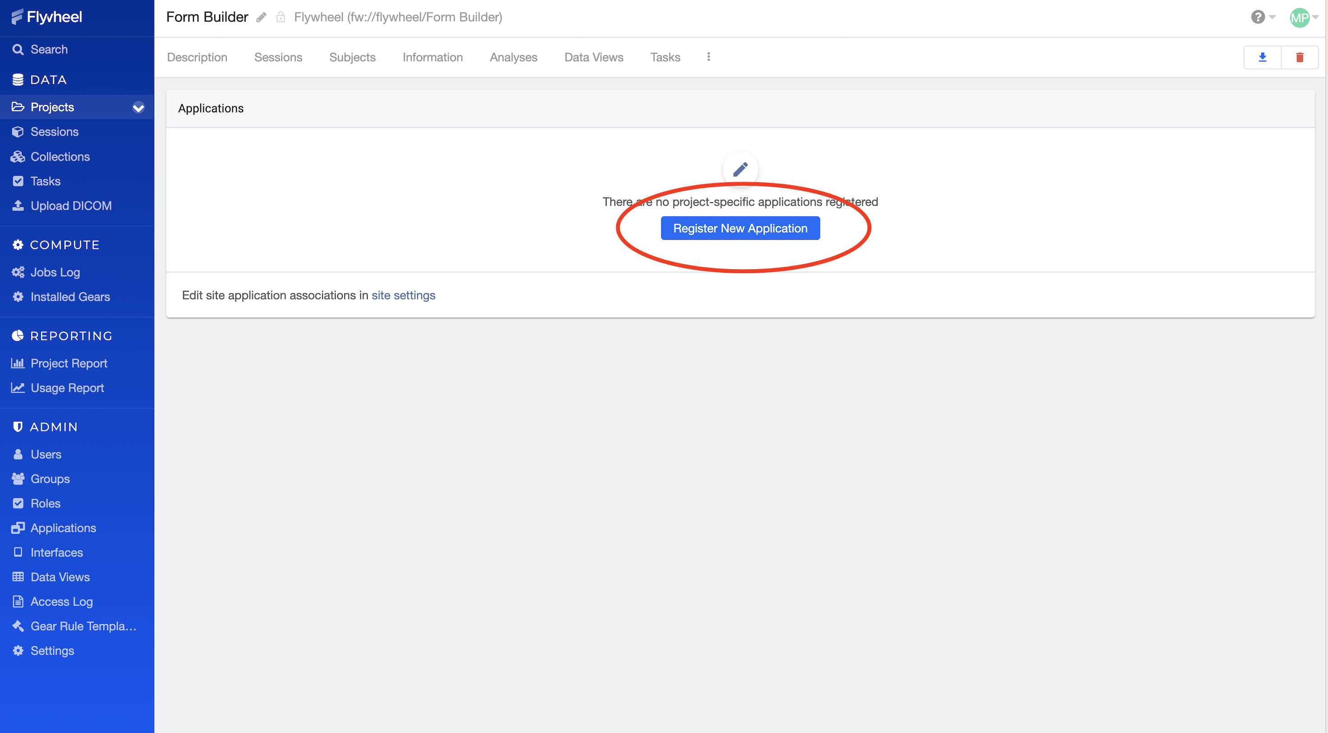Image resolution: width=1328 pixels, height=733 pixels.
Task: Switch to the Sessions tab
Action: 278,57
